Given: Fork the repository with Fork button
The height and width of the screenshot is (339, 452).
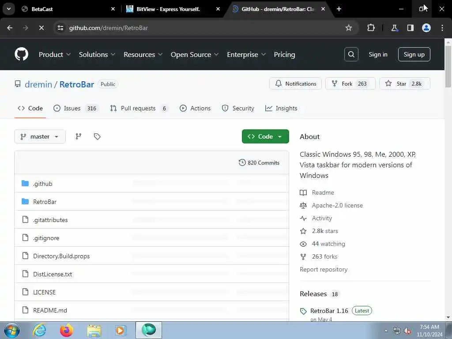Looking at the screenshot, I should coord(350,83).
